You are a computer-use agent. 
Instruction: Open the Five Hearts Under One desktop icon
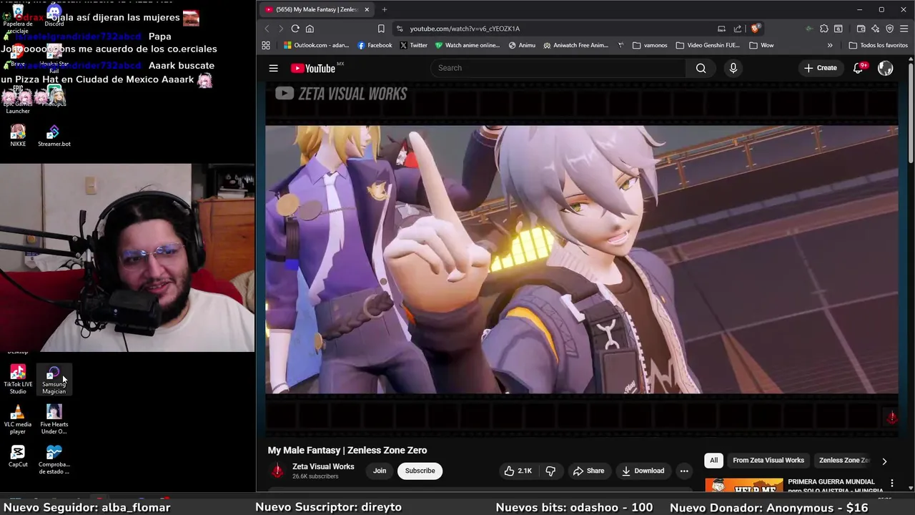[x=54, y=420]
